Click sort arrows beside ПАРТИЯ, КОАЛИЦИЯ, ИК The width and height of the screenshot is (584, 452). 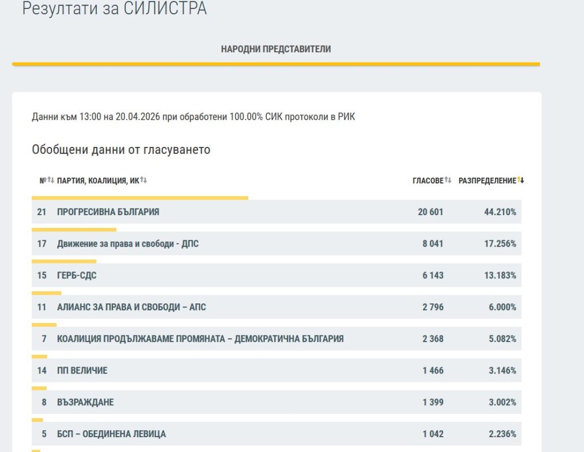144,180
